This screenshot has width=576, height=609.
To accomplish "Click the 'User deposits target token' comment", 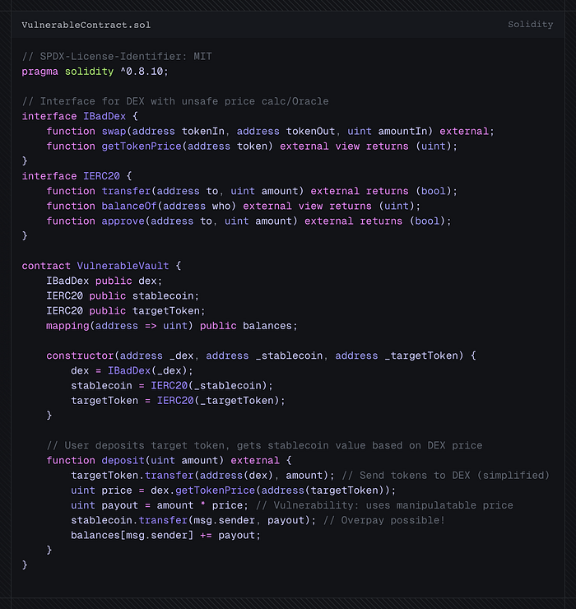I will [x=264, y=445].
